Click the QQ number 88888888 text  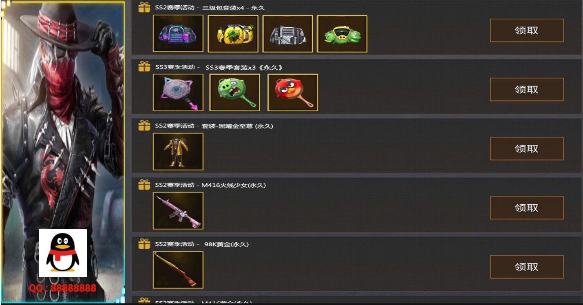tap(62, 288)
